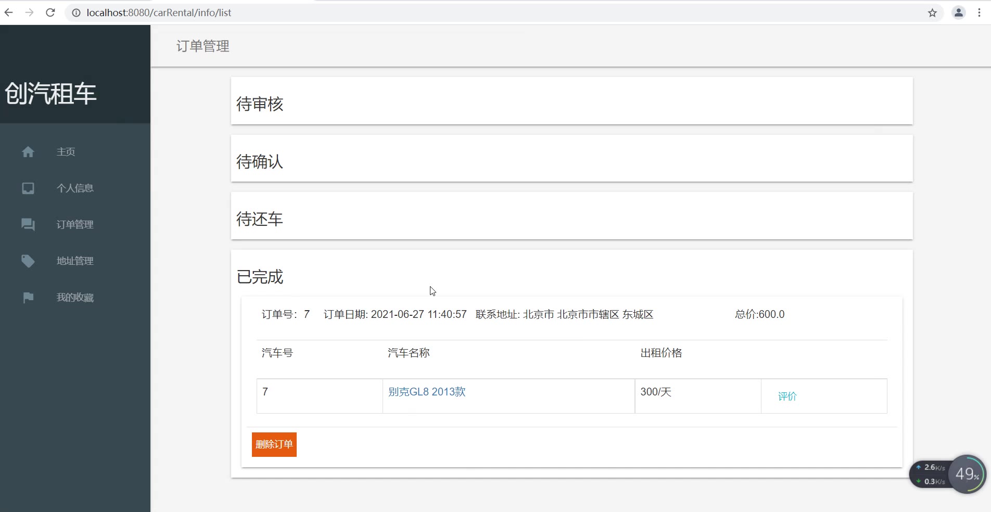The width and height of the screenshot is (991, 512).
Task: Open the browser profile avatar
Action: (958, 12)
